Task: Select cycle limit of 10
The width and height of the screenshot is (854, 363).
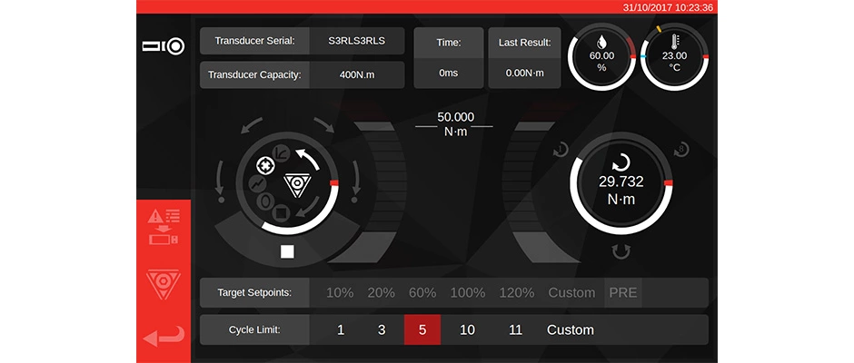Action: [x=467, y=330]
